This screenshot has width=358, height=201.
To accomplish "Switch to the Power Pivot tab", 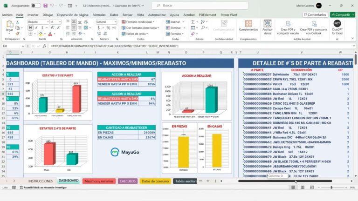I will (x=229, y=15).
